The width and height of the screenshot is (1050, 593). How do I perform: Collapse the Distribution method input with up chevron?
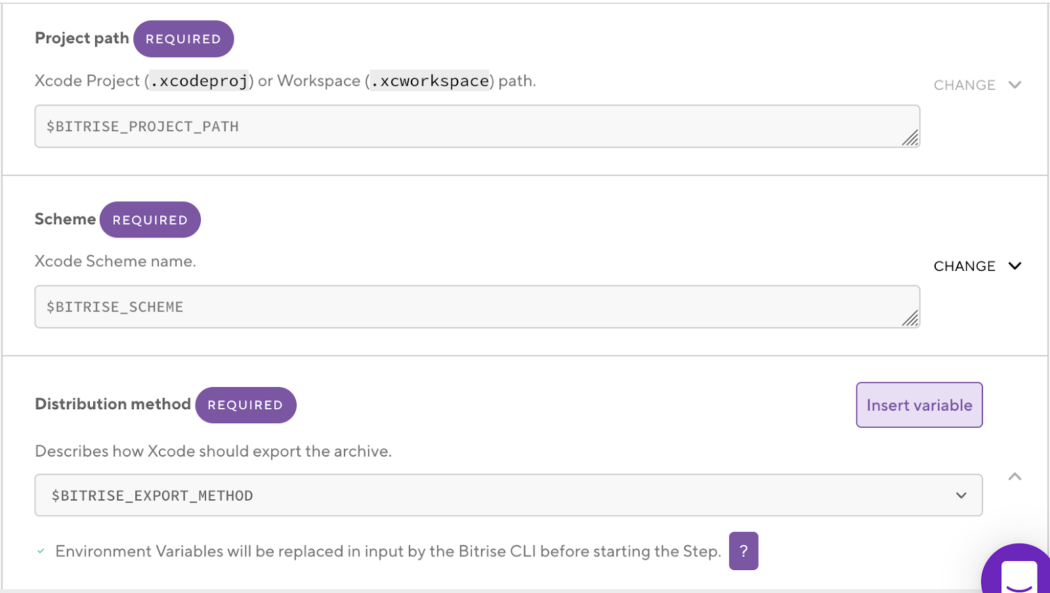tap(1015, 477)
